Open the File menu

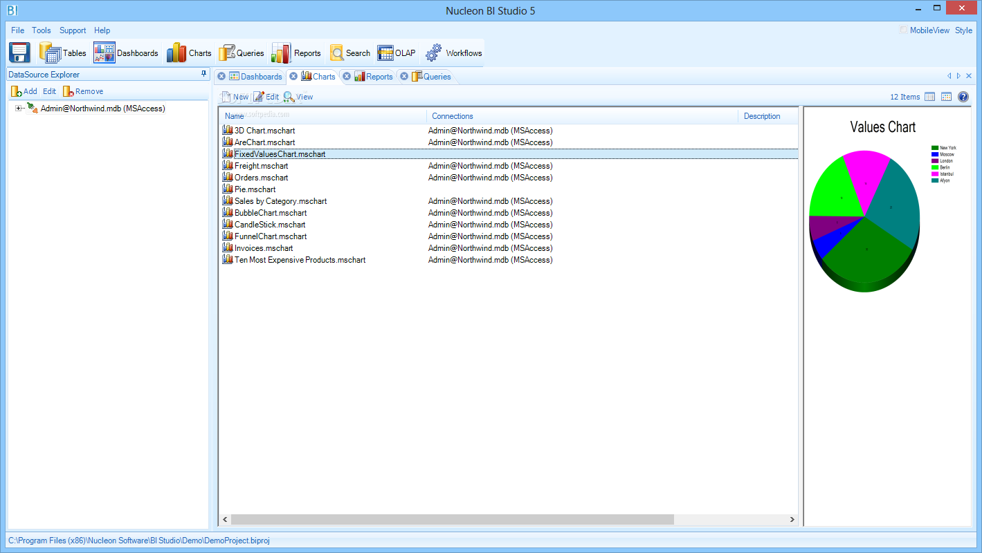pos(17,30)
